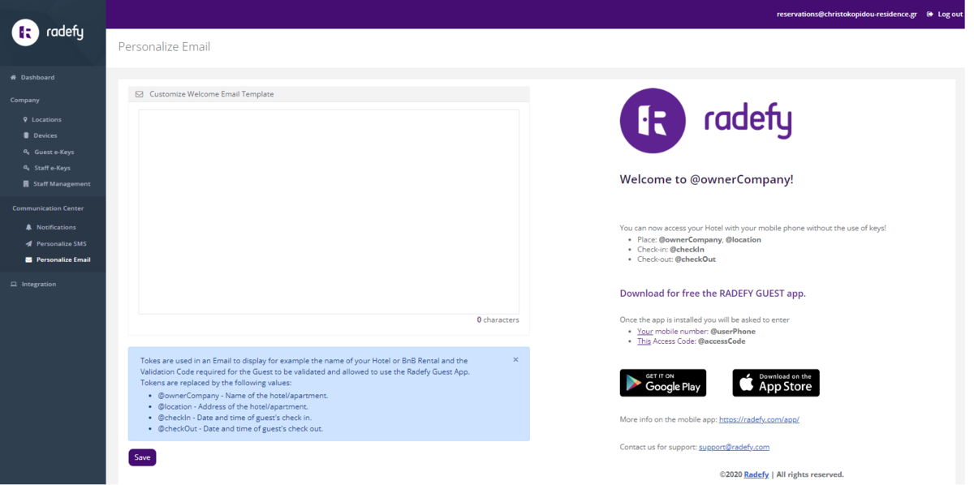Open Staff e-Keys page

(53, 168)
